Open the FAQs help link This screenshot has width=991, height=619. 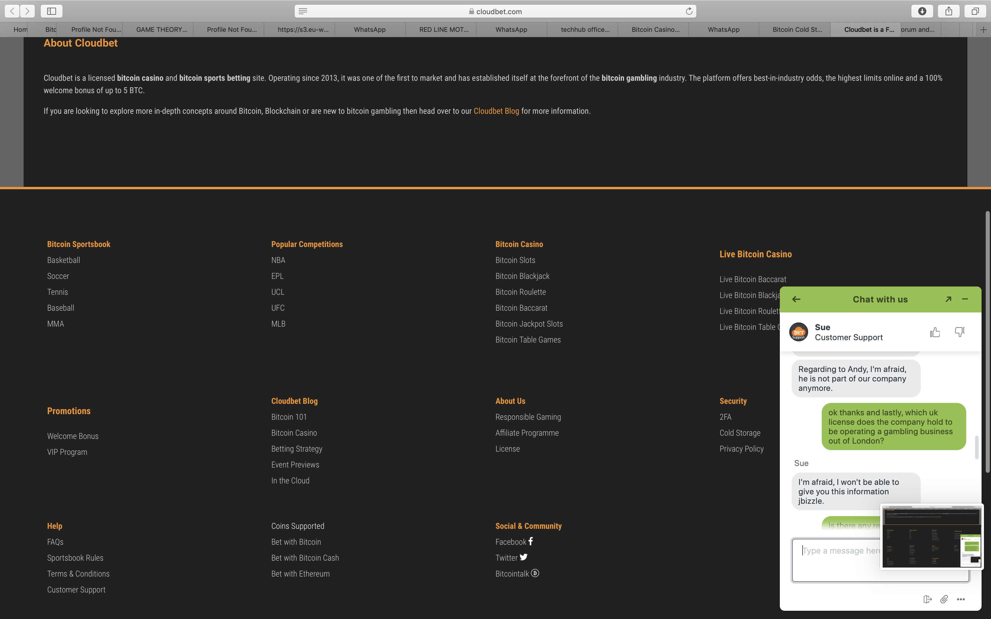55,542
